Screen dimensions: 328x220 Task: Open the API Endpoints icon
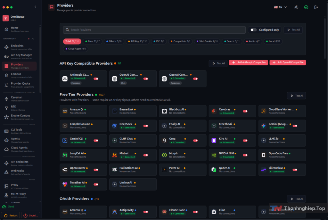coord(6,163)
